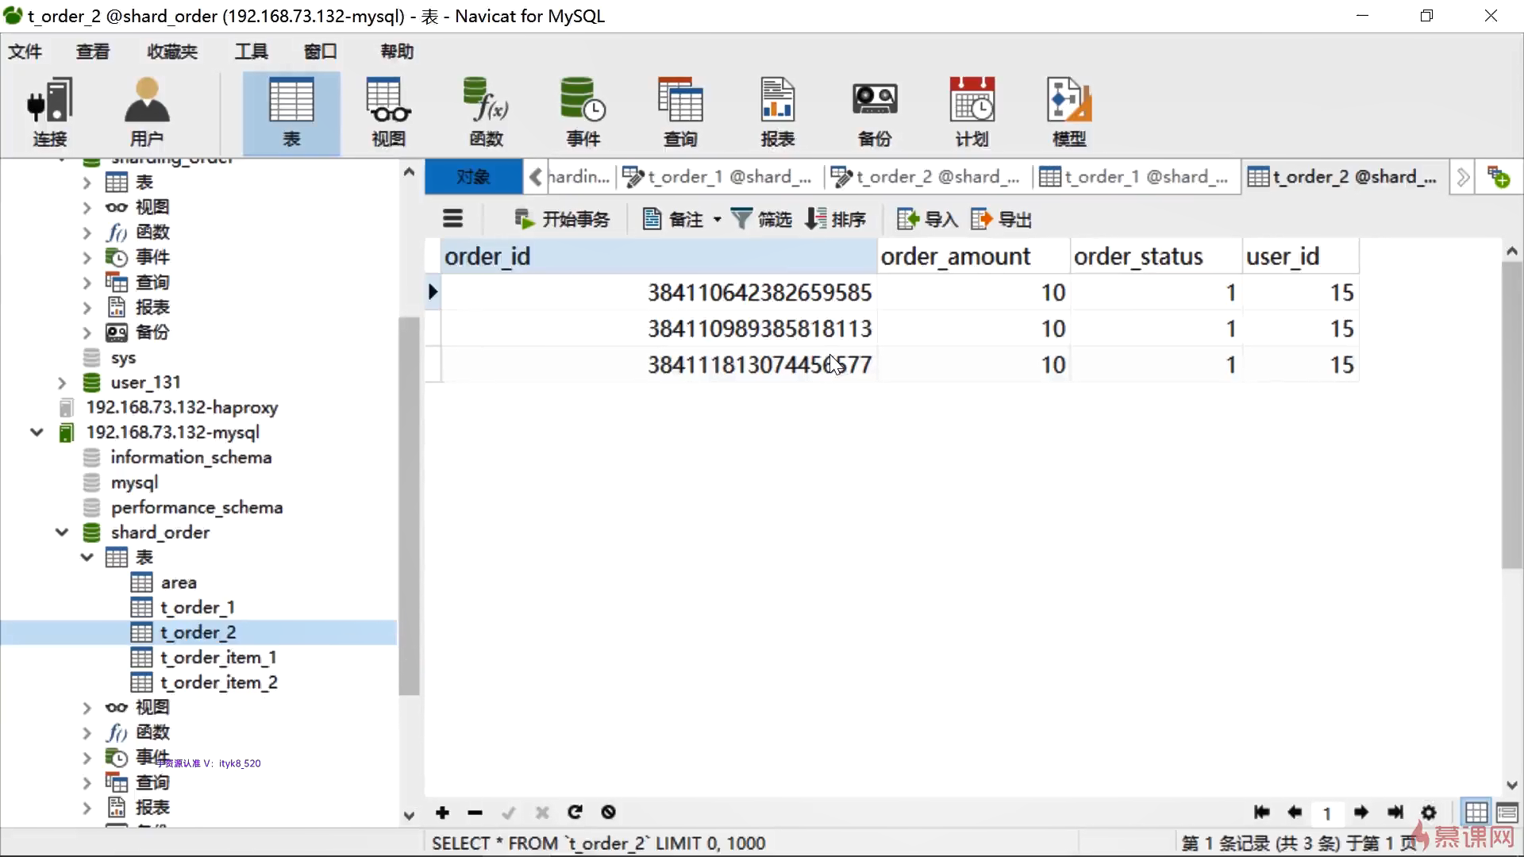The height and width of the screenshot is (857, 1524).
Task: Select the 函数 functions toolbar icon
Action: [486, 113]
